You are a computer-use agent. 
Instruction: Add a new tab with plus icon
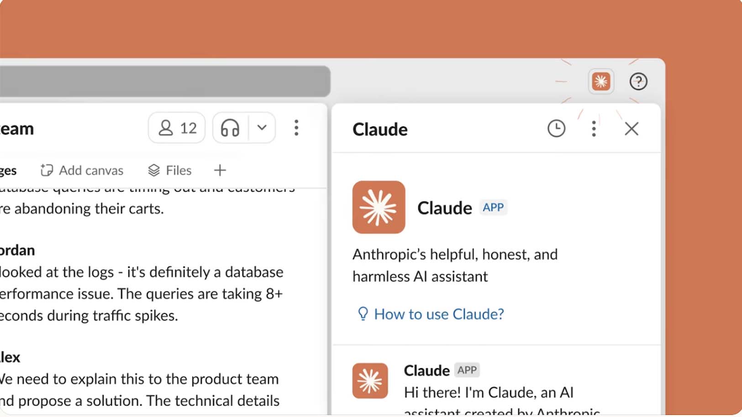tap(220, 171)
